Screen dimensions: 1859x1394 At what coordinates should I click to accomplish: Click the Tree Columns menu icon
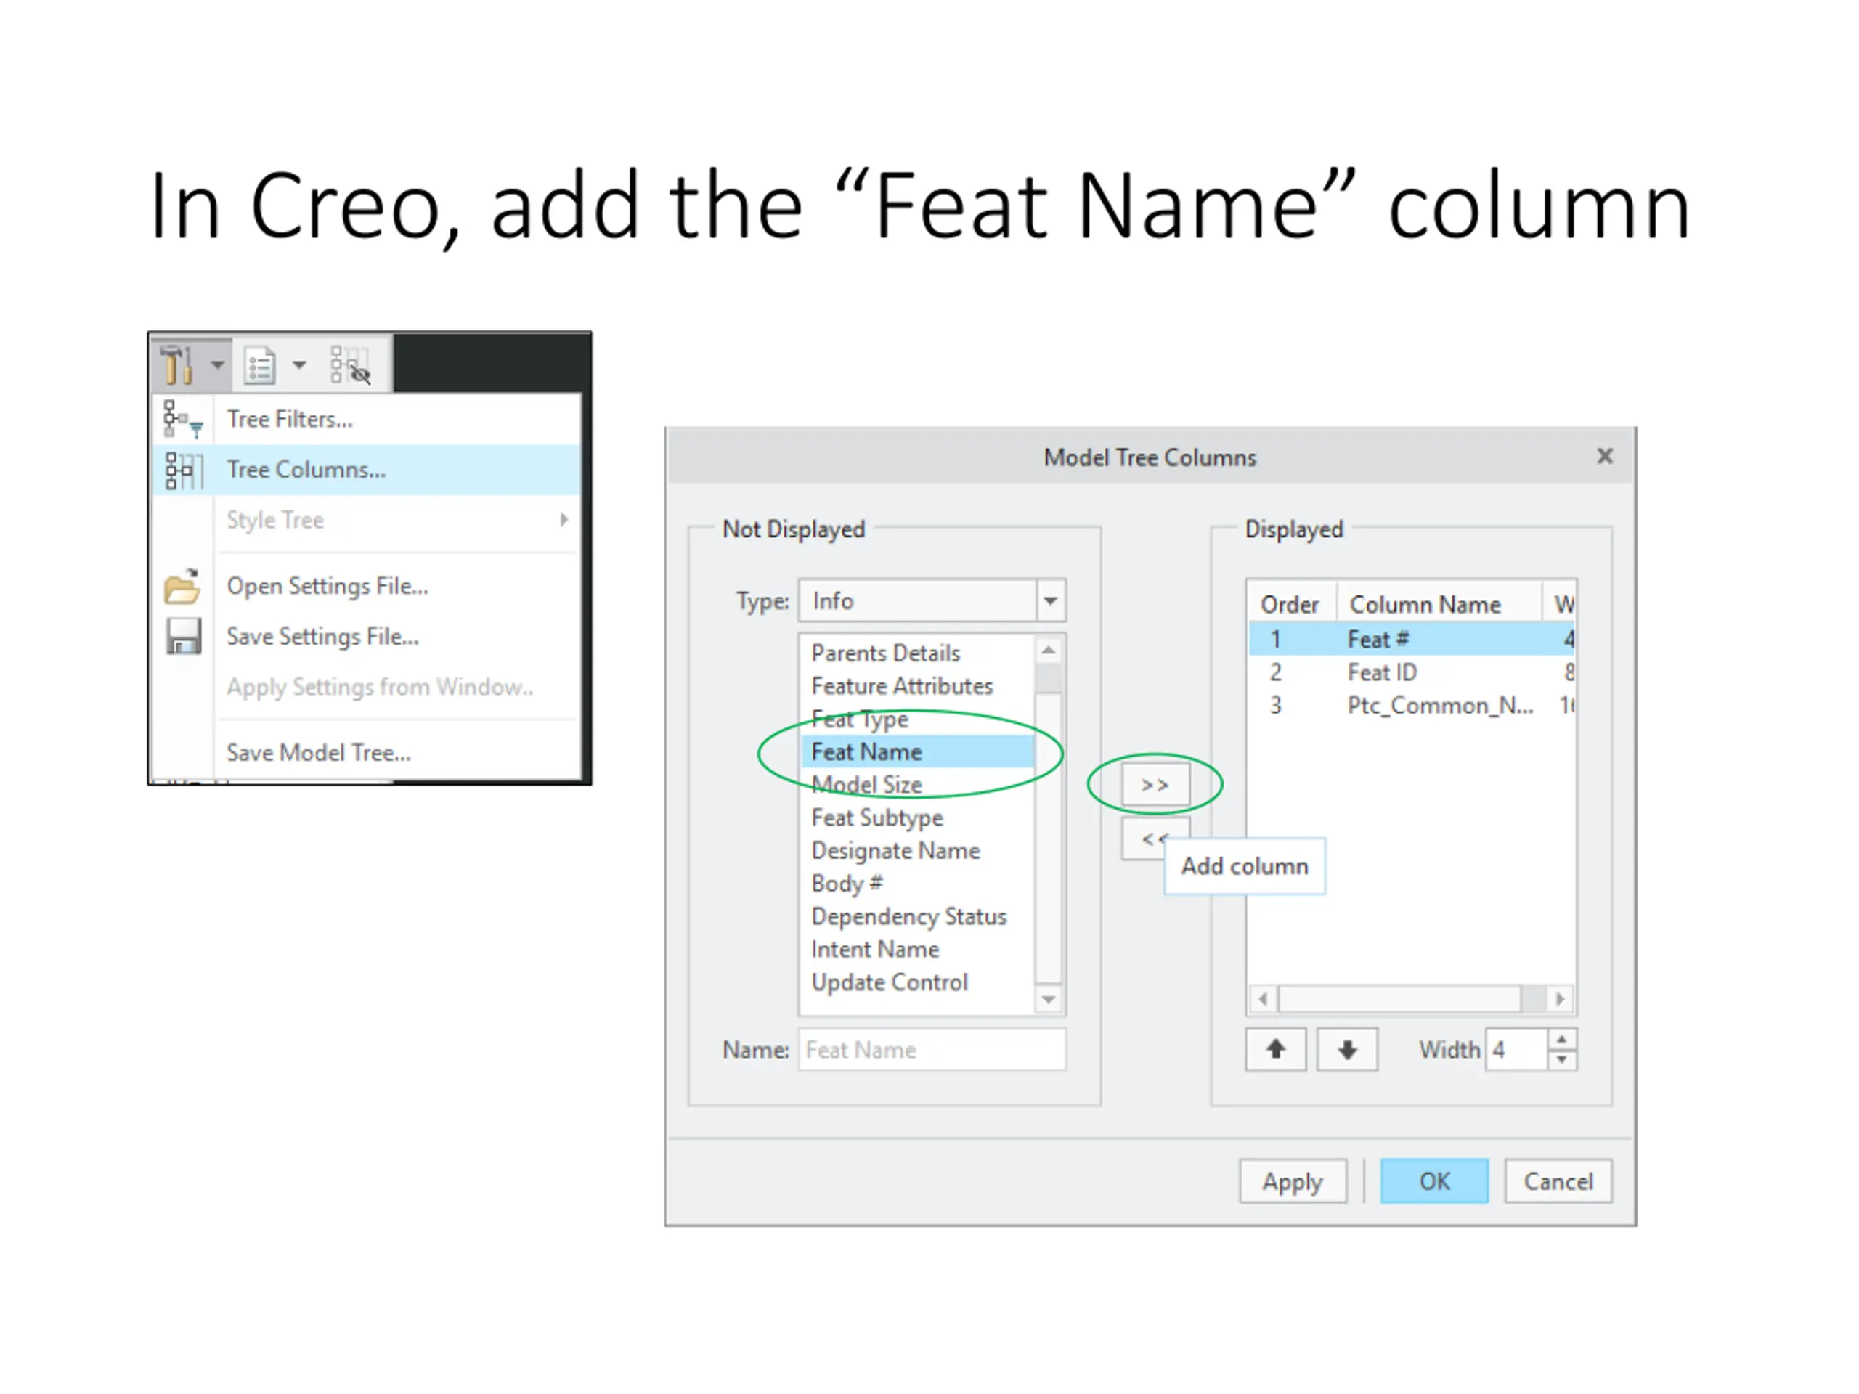point(182,470)
